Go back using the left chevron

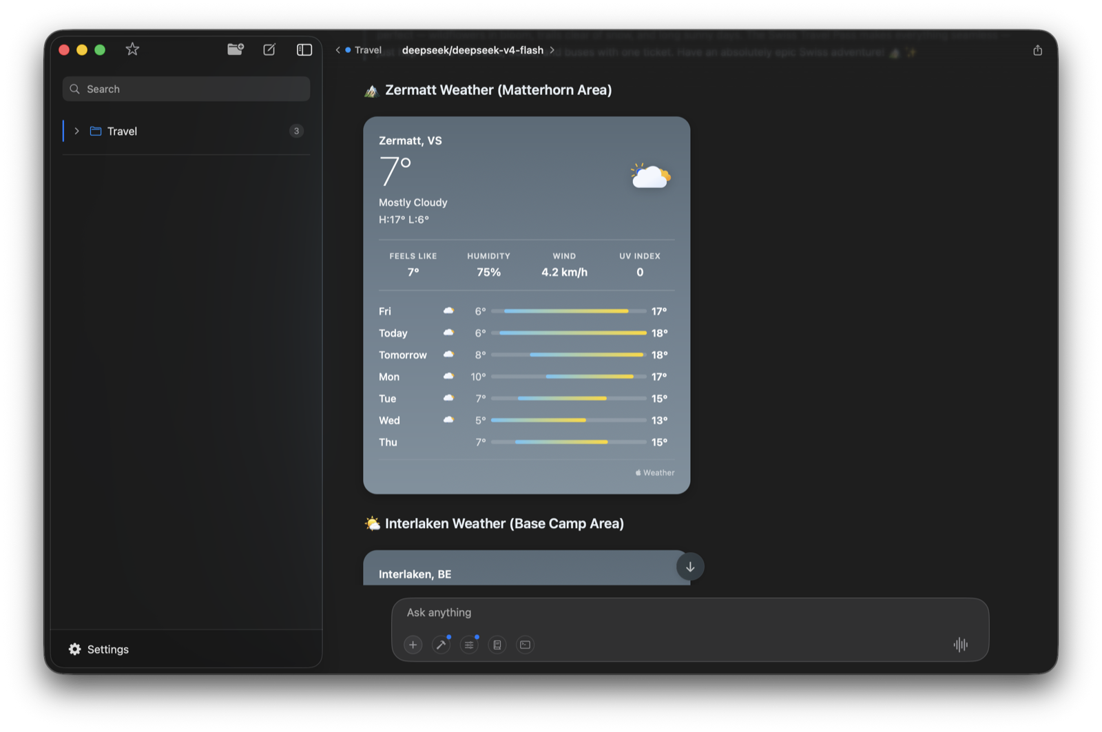[337, 50]
